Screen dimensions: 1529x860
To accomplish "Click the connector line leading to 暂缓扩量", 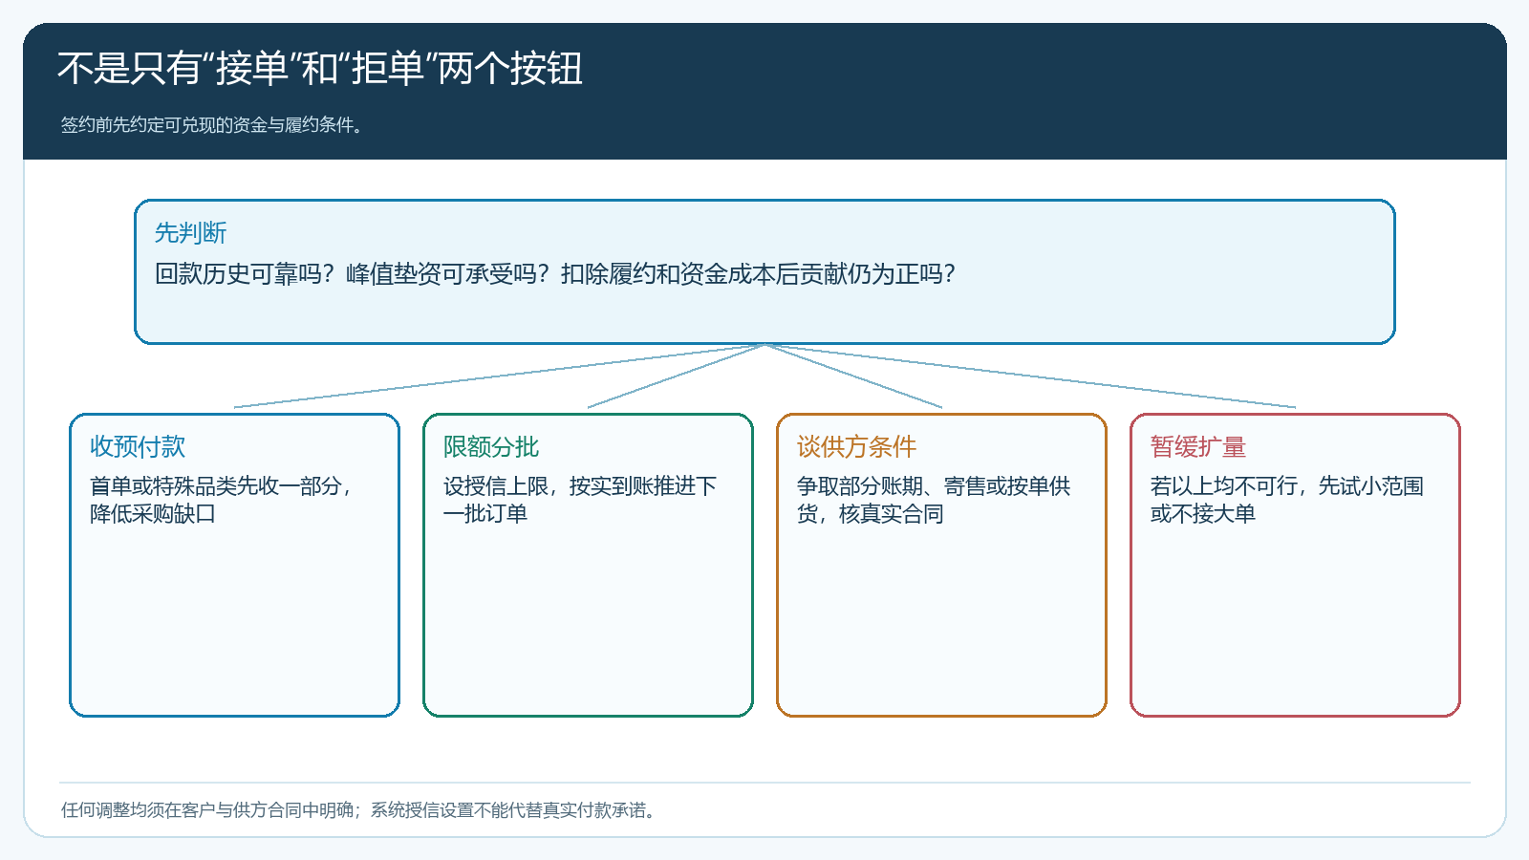I will click(1030, 376).
